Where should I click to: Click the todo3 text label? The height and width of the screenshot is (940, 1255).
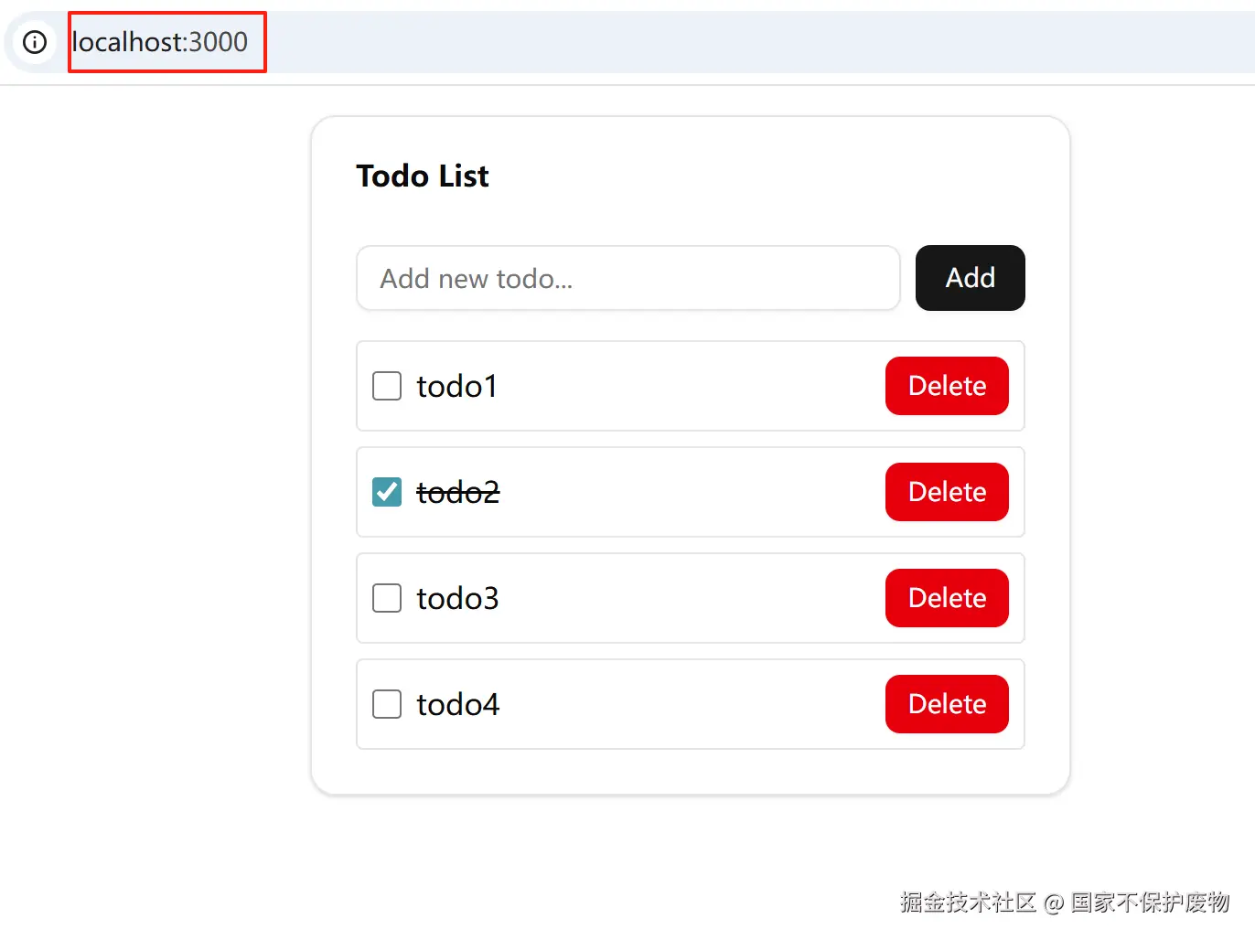[457, 598]
